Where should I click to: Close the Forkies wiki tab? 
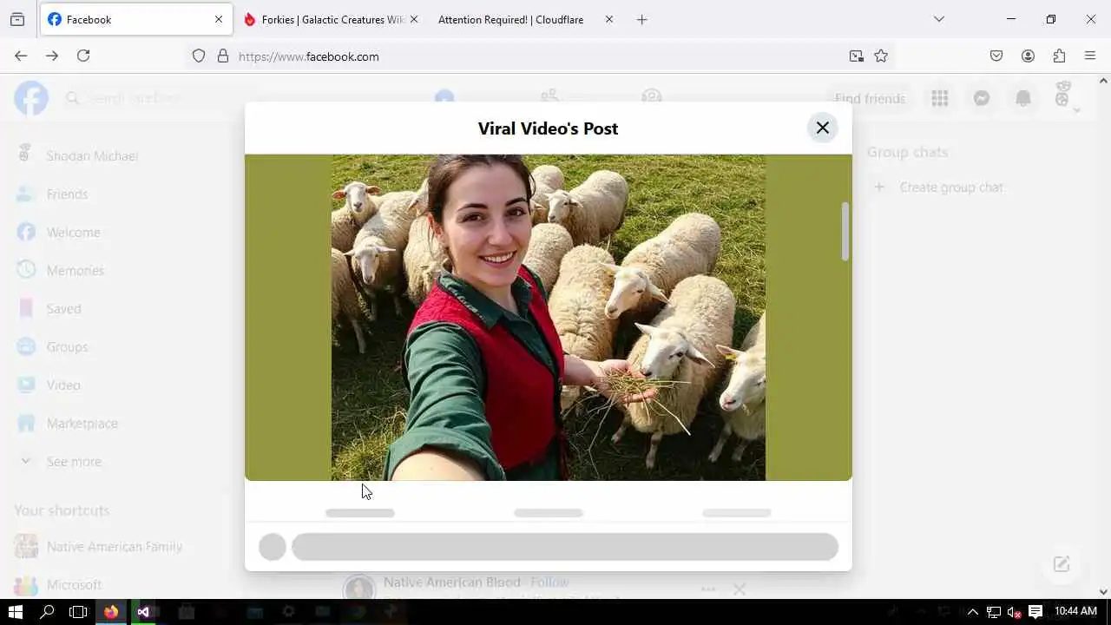(414, 19)
